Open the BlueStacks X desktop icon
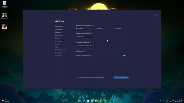The height and width of the screenshot is (103, 184). click(x=5, y=16)
